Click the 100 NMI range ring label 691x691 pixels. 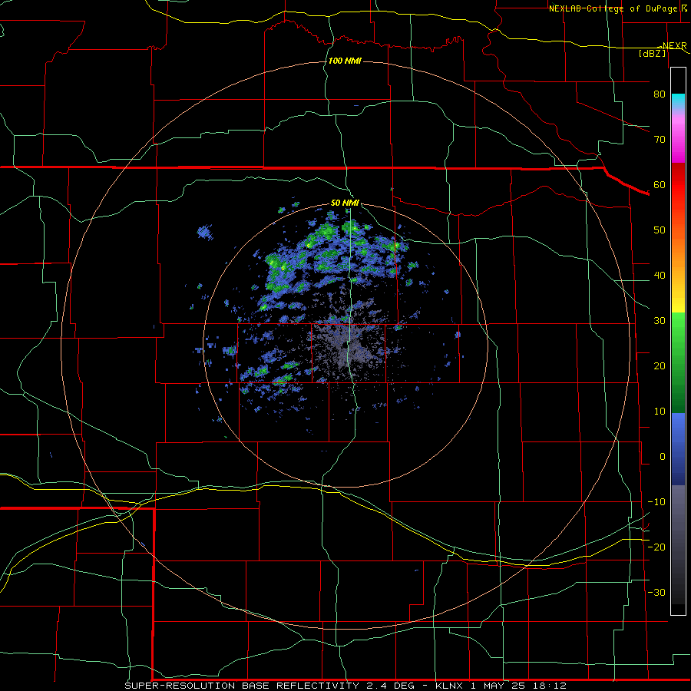345,61
